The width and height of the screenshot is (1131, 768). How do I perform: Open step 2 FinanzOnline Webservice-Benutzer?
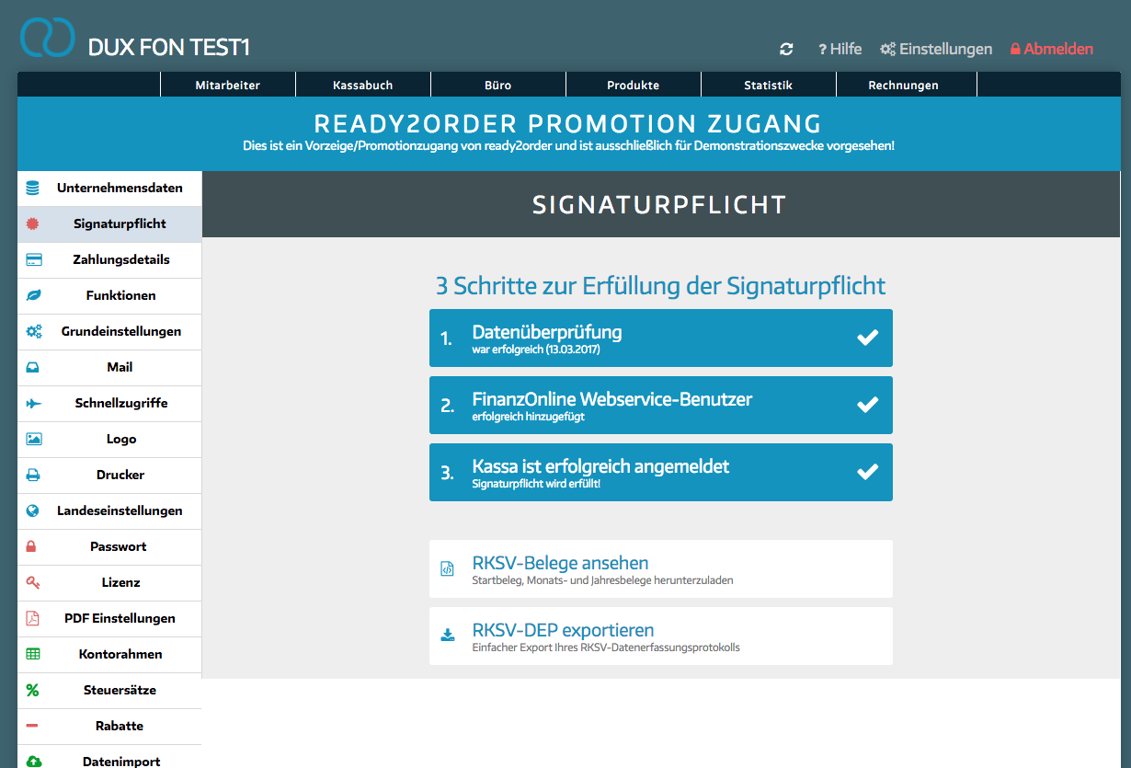pyautogui.click(x=661, y=406)
